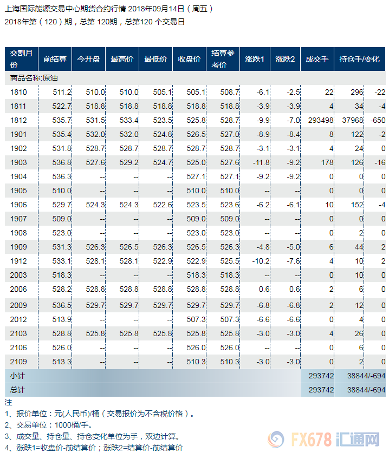Click the report title dated 2018年09月14日
The image size is (389, 459).
coord(109,9)
